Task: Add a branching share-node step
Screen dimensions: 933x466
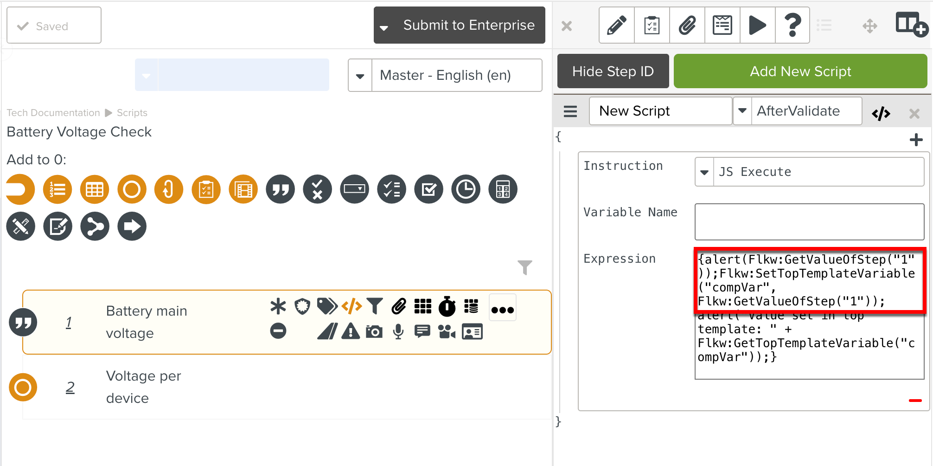Action: pos(95,227)
